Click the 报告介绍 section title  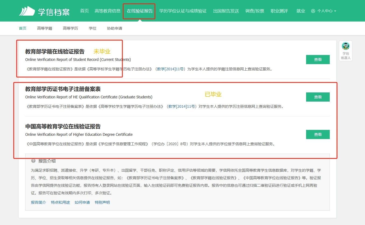pyautogui.click(x=47, y=161)
